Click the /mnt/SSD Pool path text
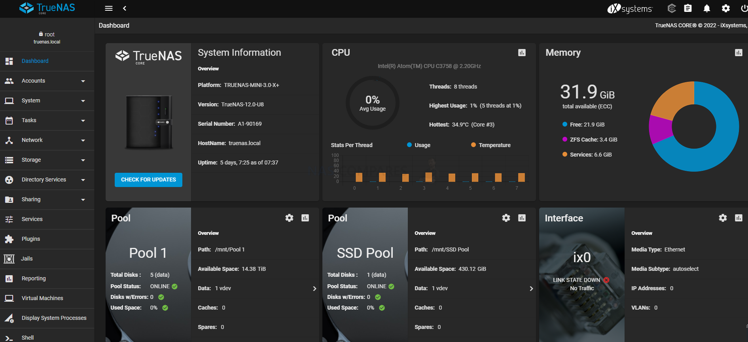This screenshot has width=748, height=342. pos(450,249)
